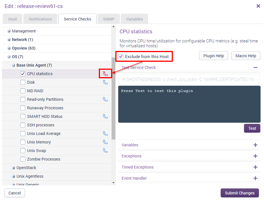
Task: Click the template icon beside Unix Load Average
Action: coord(105,134)
